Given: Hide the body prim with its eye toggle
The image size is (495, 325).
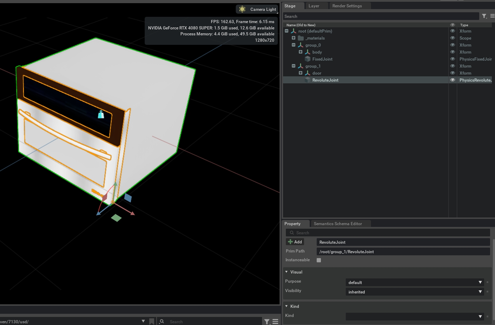Looking at the screenshot, I should pos(452,52).
